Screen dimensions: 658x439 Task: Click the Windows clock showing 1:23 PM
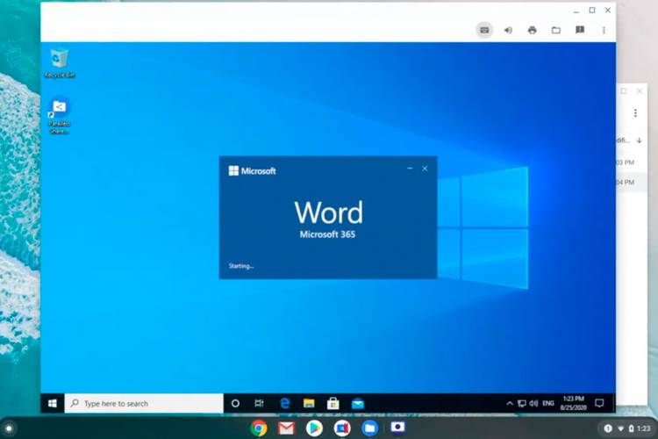pyautogui.click(x=573, y=403)
